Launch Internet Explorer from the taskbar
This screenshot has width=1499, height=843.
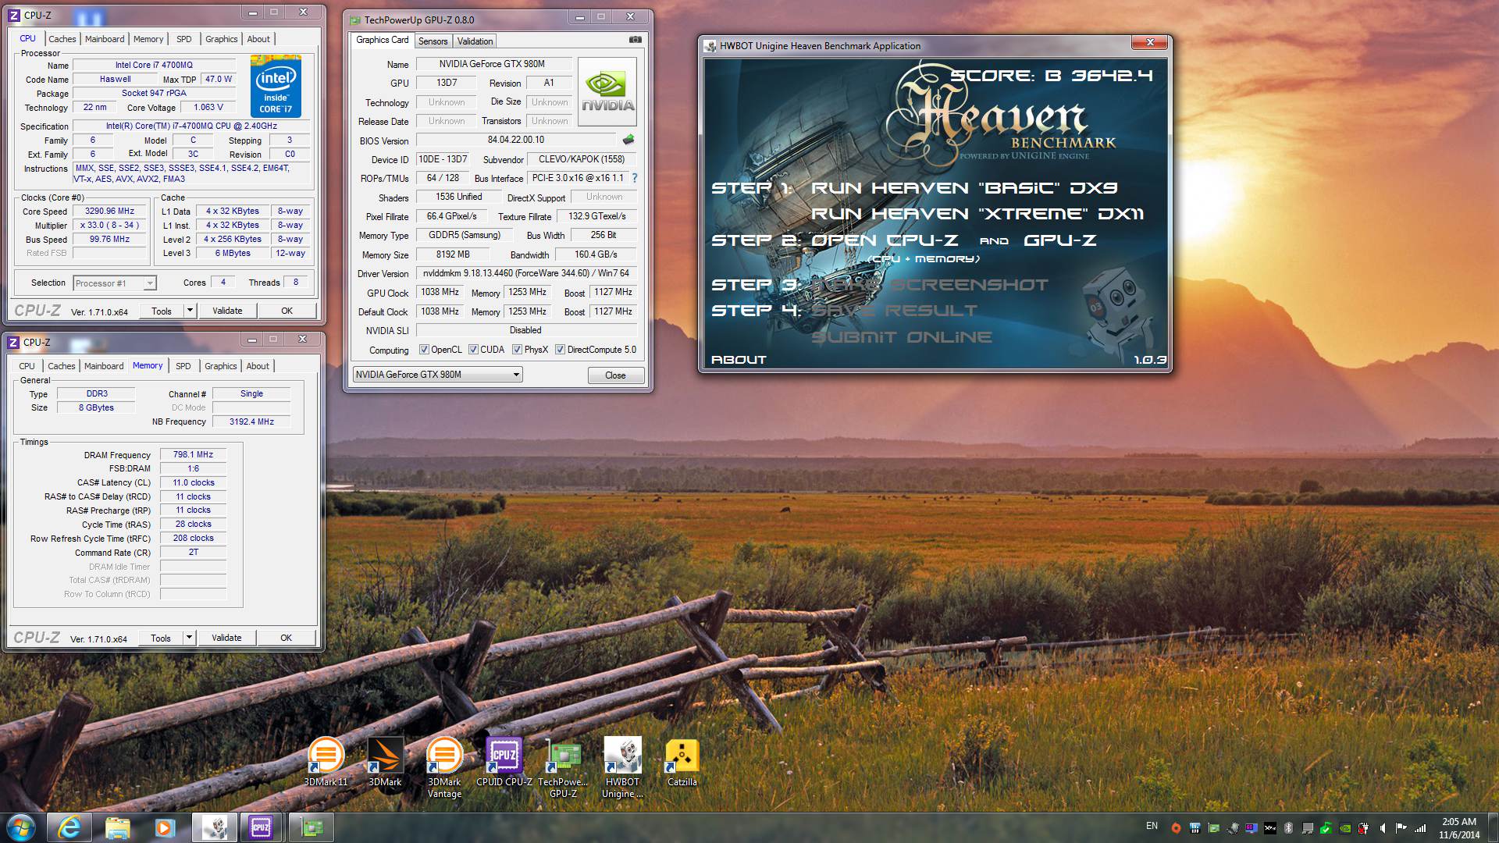coord(69,827)
